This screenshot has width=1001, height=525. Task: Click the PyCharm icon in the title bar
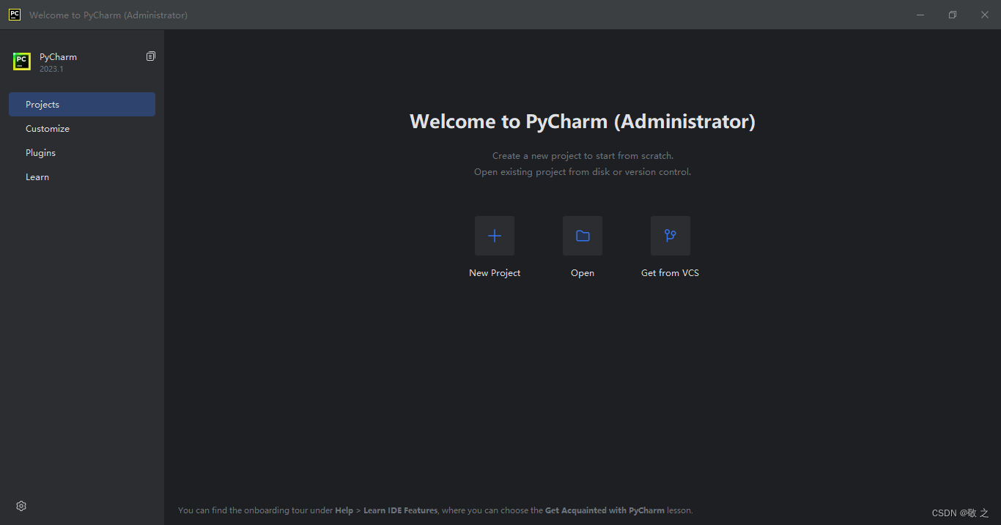[15, 15]
